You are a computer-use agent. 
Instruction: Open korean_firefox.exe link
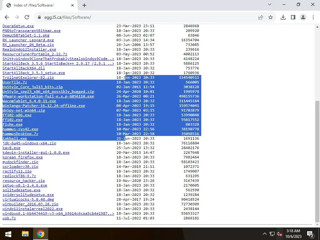coord(22,157)
